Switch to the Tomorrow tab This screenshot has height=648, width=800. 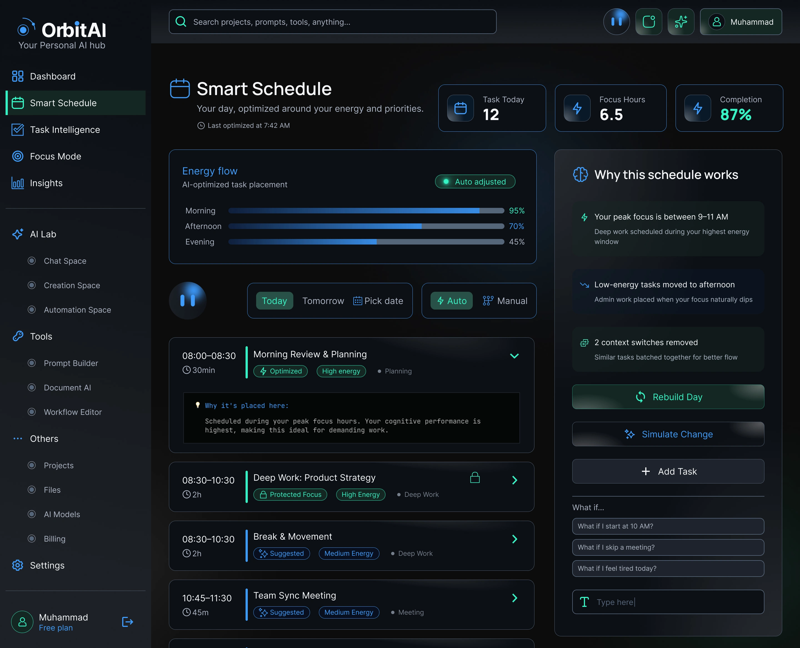pos(323,301)
